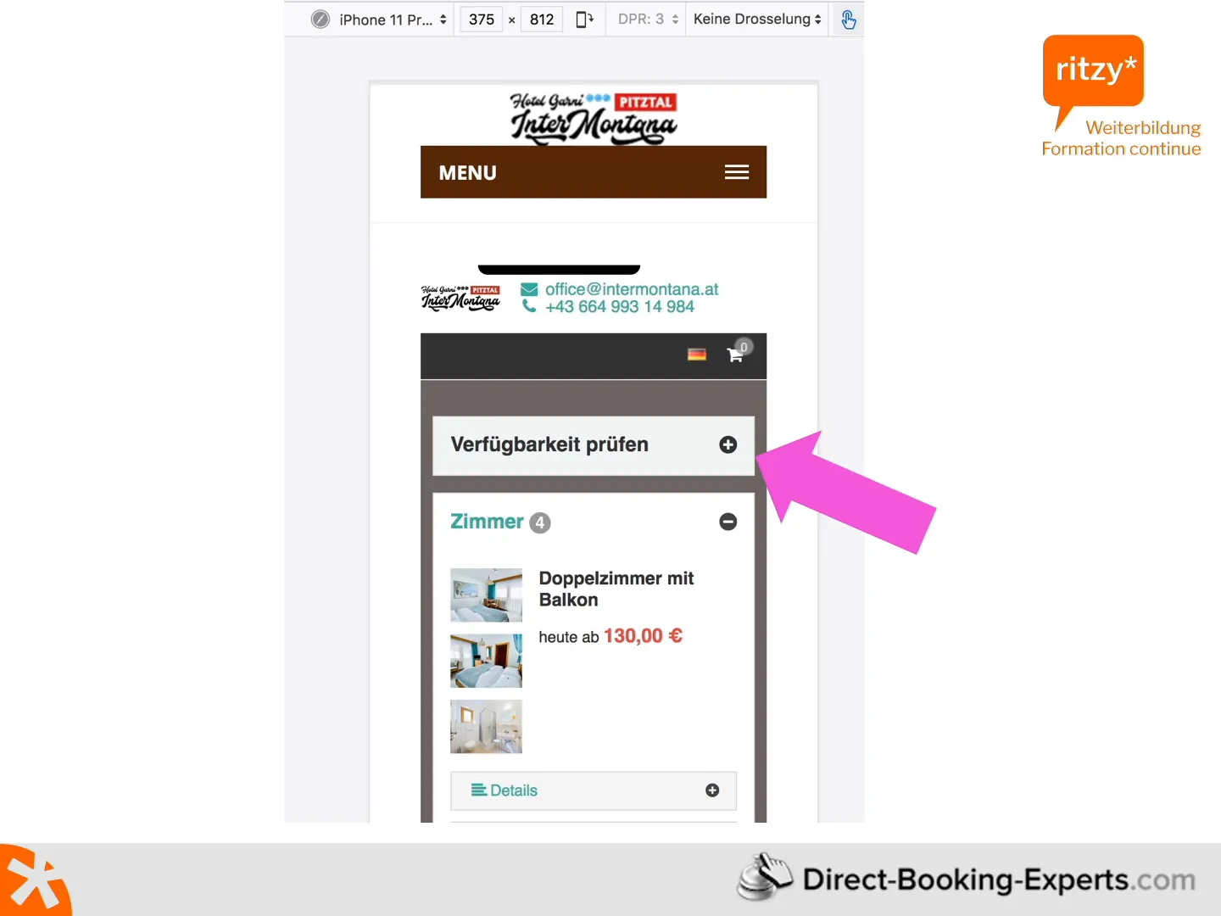The height and width of the screenshot is (916, 1221).
Task: Open the shopping cart with 0 items
Action: [x=734, y=355]
